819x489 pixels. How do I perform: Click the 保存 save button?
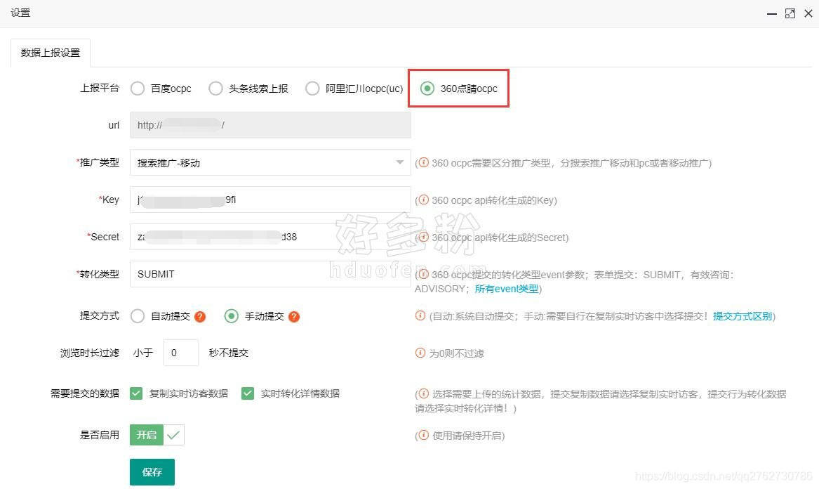pyautogui.click(x=152, y=472)
